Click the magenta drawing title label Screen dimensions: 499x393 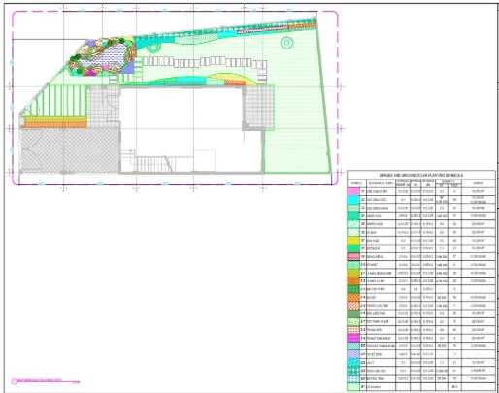(x=40, y=380)
